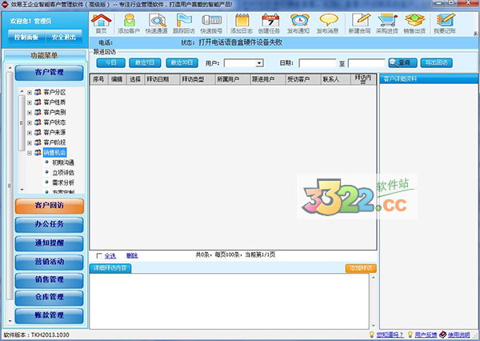Open the 客户回访 menu section

tap(50, 206)
